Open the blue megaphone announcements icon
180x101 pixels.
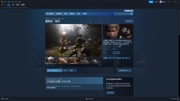coord(151,2)
